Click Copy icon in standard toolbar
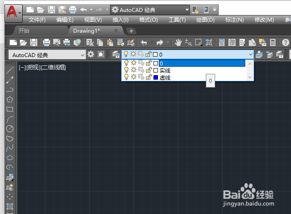This screenshot has height=214, width=291. point(100,42)
